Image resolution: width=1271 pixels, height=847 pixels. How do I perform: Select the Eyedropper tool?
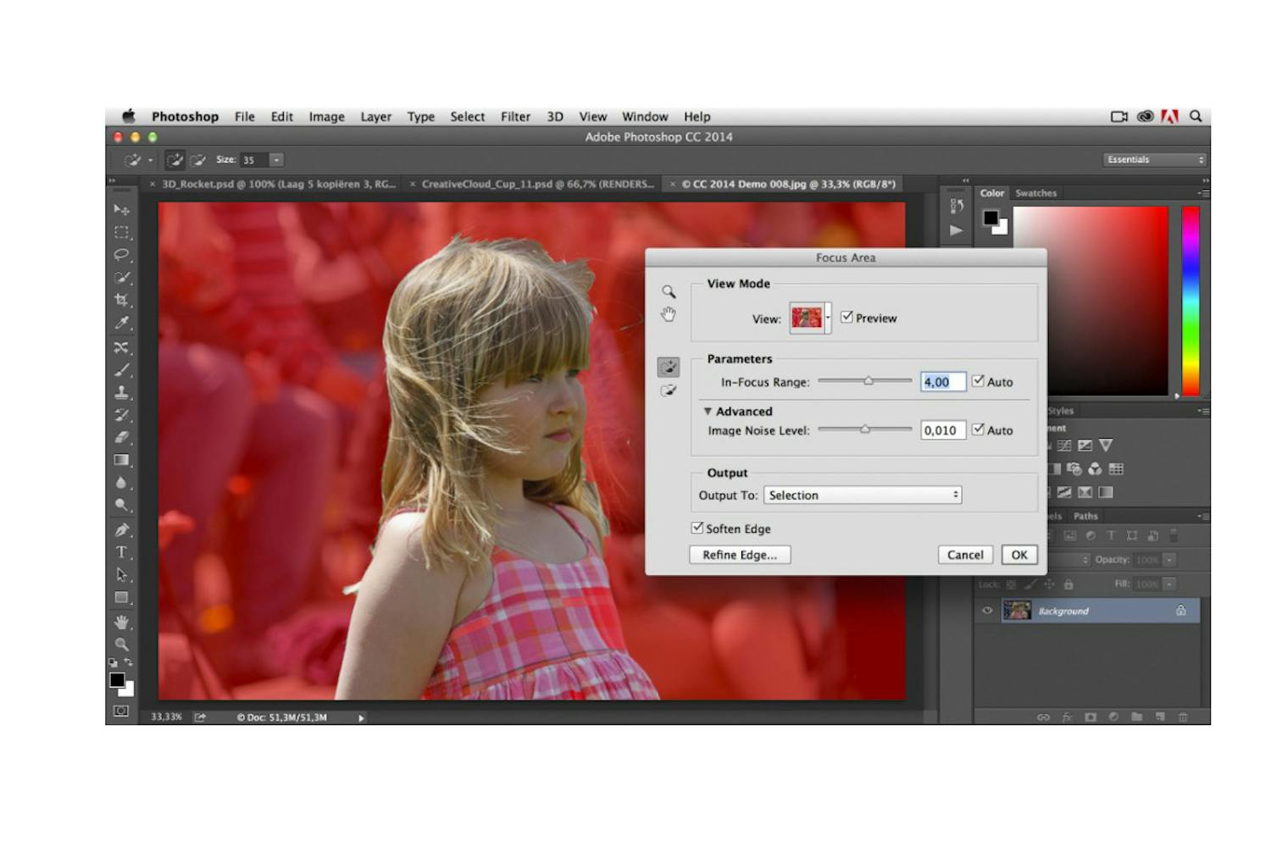(x=122, y=323)
